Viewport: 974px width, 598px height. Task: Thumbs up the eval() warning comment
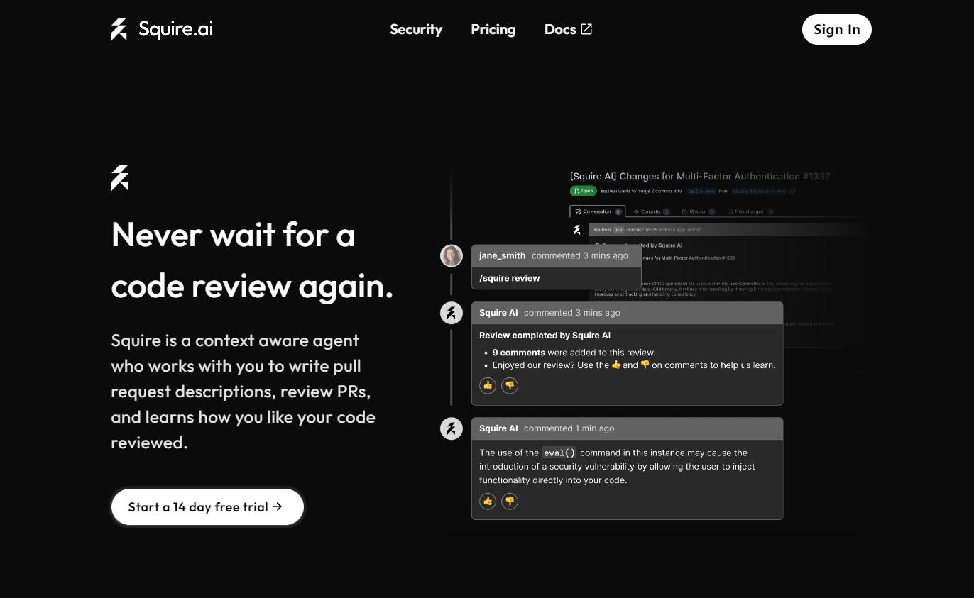(488, 501)
